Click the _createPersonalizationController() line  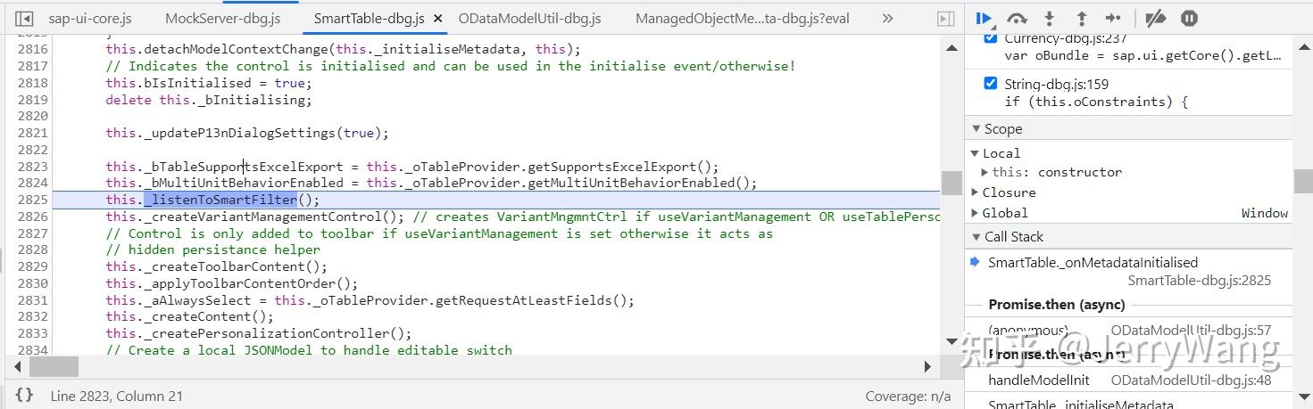pos(259,333)
